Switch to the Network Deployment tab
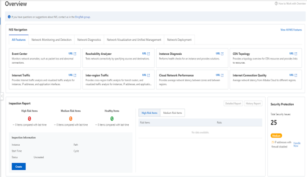Screen dimensions: 307x177 179,40
